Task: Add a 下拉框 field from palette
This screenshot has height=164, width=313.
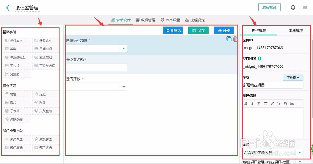Action: pos(17,66)
